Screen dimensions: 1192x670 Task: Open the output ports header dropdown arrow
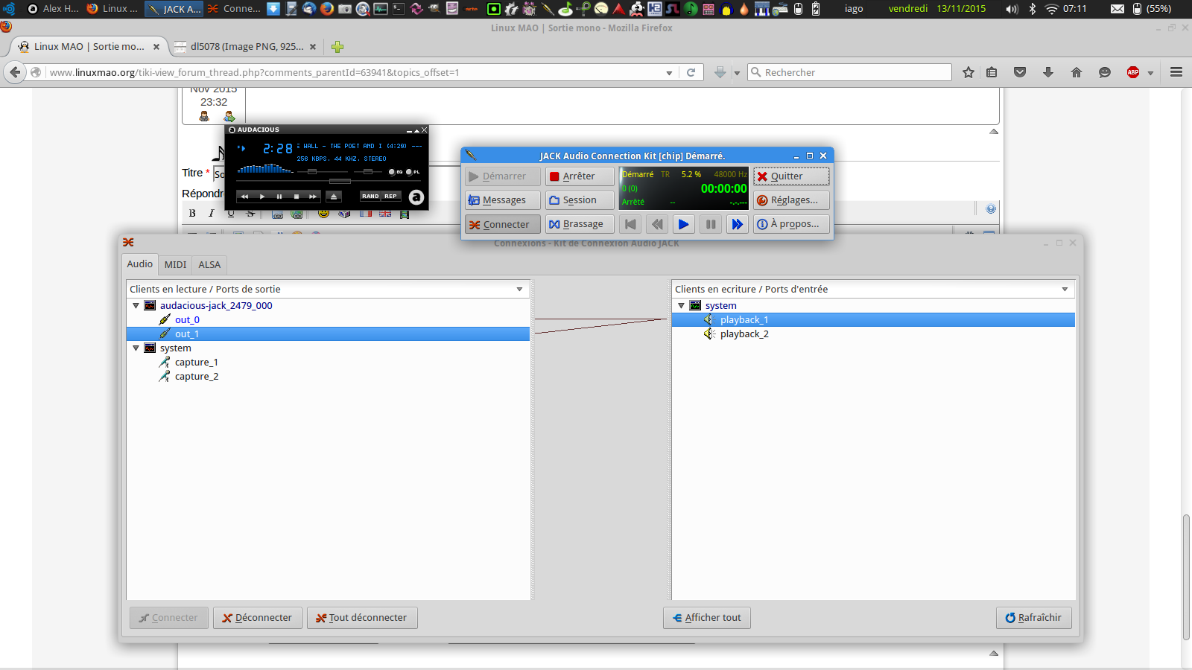(519, 290)
